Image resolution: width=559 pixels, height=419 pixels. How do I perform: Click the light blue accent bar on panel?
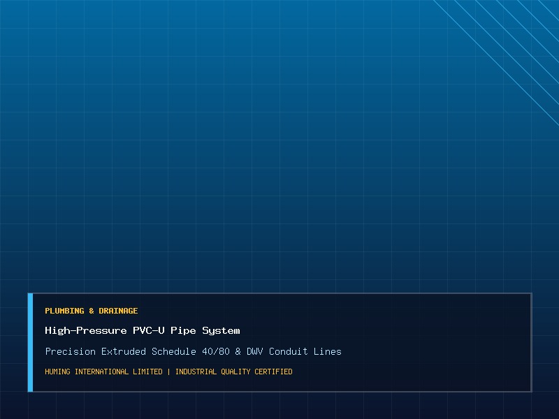[30, 342]
